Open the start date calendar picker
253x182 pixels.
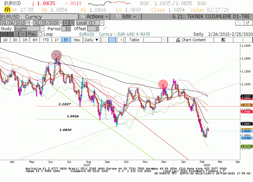tap(28, 23)
